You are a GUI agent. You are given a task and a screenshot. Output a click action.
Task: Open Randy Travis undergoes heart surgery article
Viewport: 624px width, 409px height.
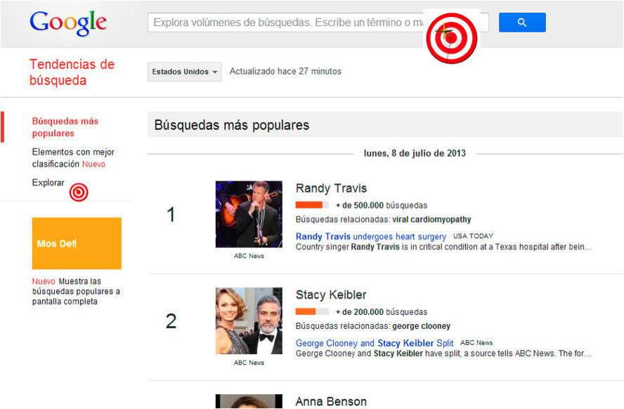pyautogui.click(x=370, y=237)
